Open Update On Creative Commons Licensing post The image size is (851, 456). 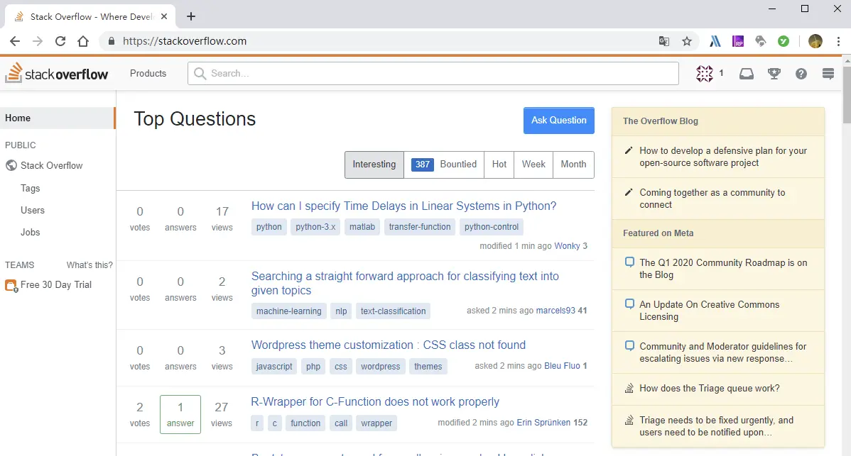point(710,311)
